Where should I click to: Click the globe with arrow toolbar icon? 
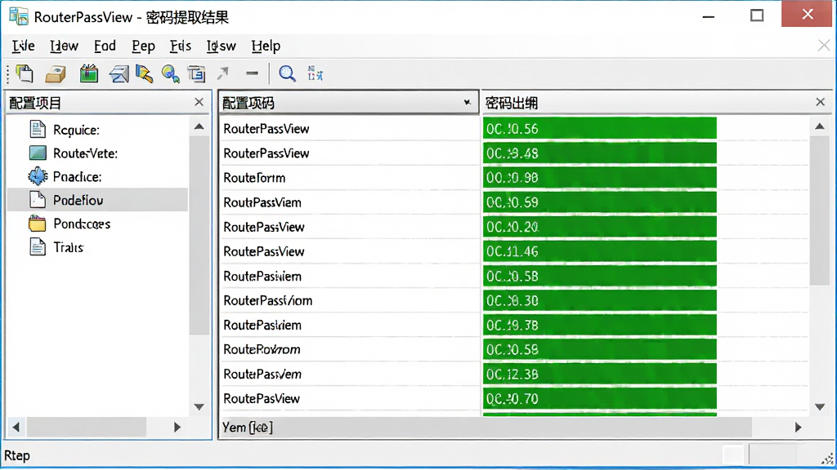point(170,74)
